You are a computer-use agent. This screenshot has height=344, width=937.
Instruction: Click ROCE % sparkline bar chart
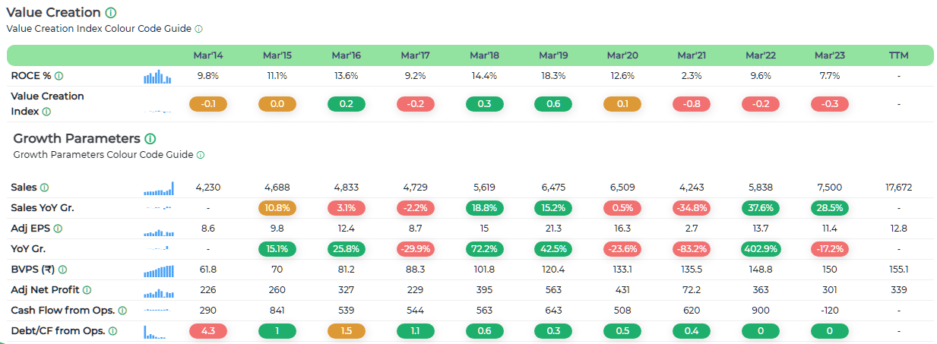157,77
